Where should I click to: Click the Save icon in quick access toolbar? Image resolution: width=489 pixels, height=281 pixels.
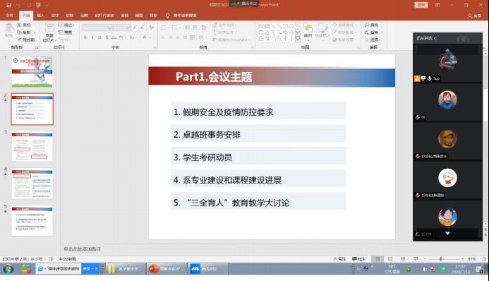[8, 5]
